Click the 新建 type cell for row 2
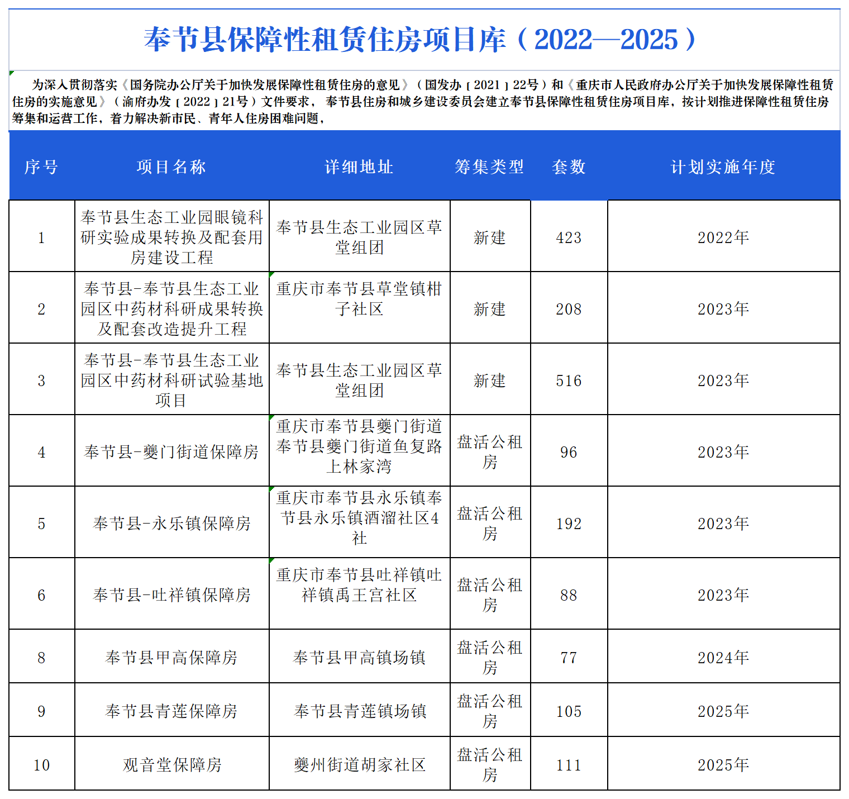This screenshot has width=849, height=799. tap(490, 308)
